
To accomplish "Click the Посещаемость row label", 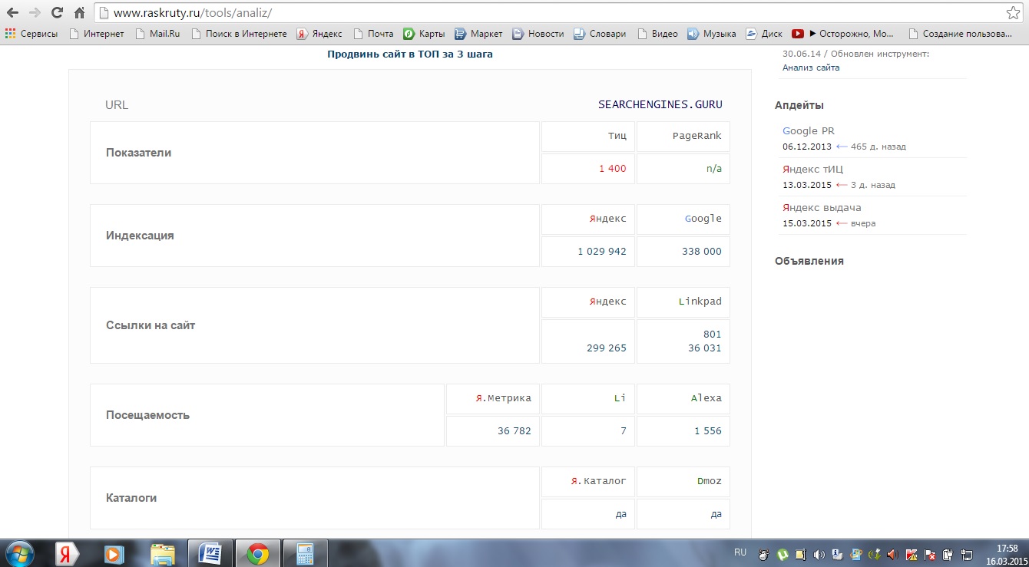I will 147,415.
